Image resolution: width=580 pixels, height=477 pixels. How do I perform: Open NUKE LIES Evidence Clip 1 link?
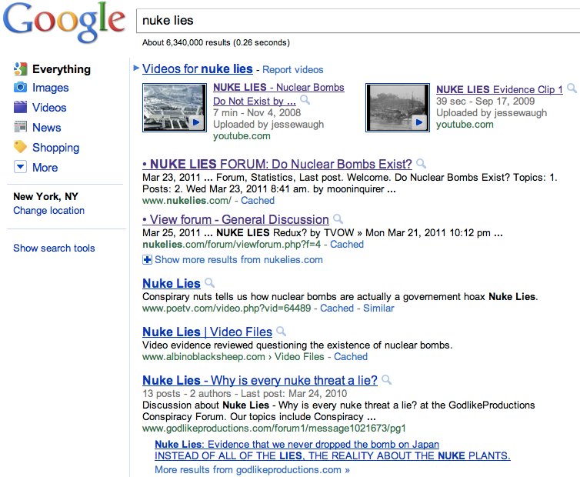pyautogui.click(x=499, y=89)
